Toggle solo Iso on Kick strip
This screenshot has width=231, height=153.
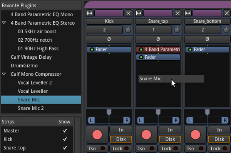pyautogui.click(x=97, y=149)
